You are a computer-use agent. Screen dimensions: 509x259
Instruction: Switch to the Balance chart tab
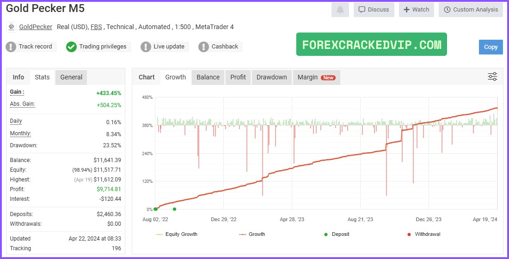point(208,77)
